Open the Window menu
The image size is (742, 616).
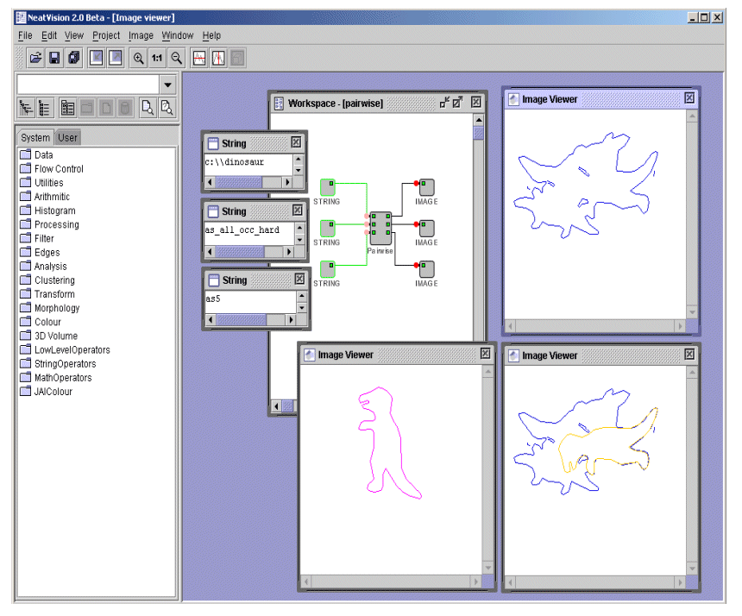click(178, 35)
